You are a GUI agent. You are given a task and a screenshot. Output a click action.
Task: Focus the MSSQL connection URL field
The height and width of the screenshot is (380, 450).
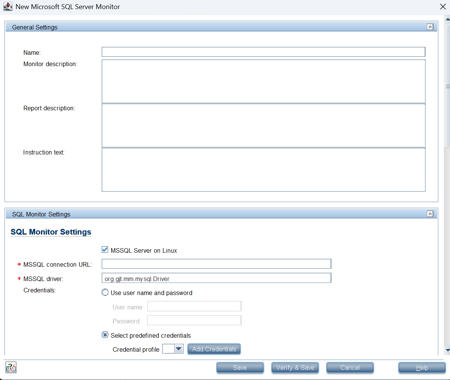click(x=216, y=264)
